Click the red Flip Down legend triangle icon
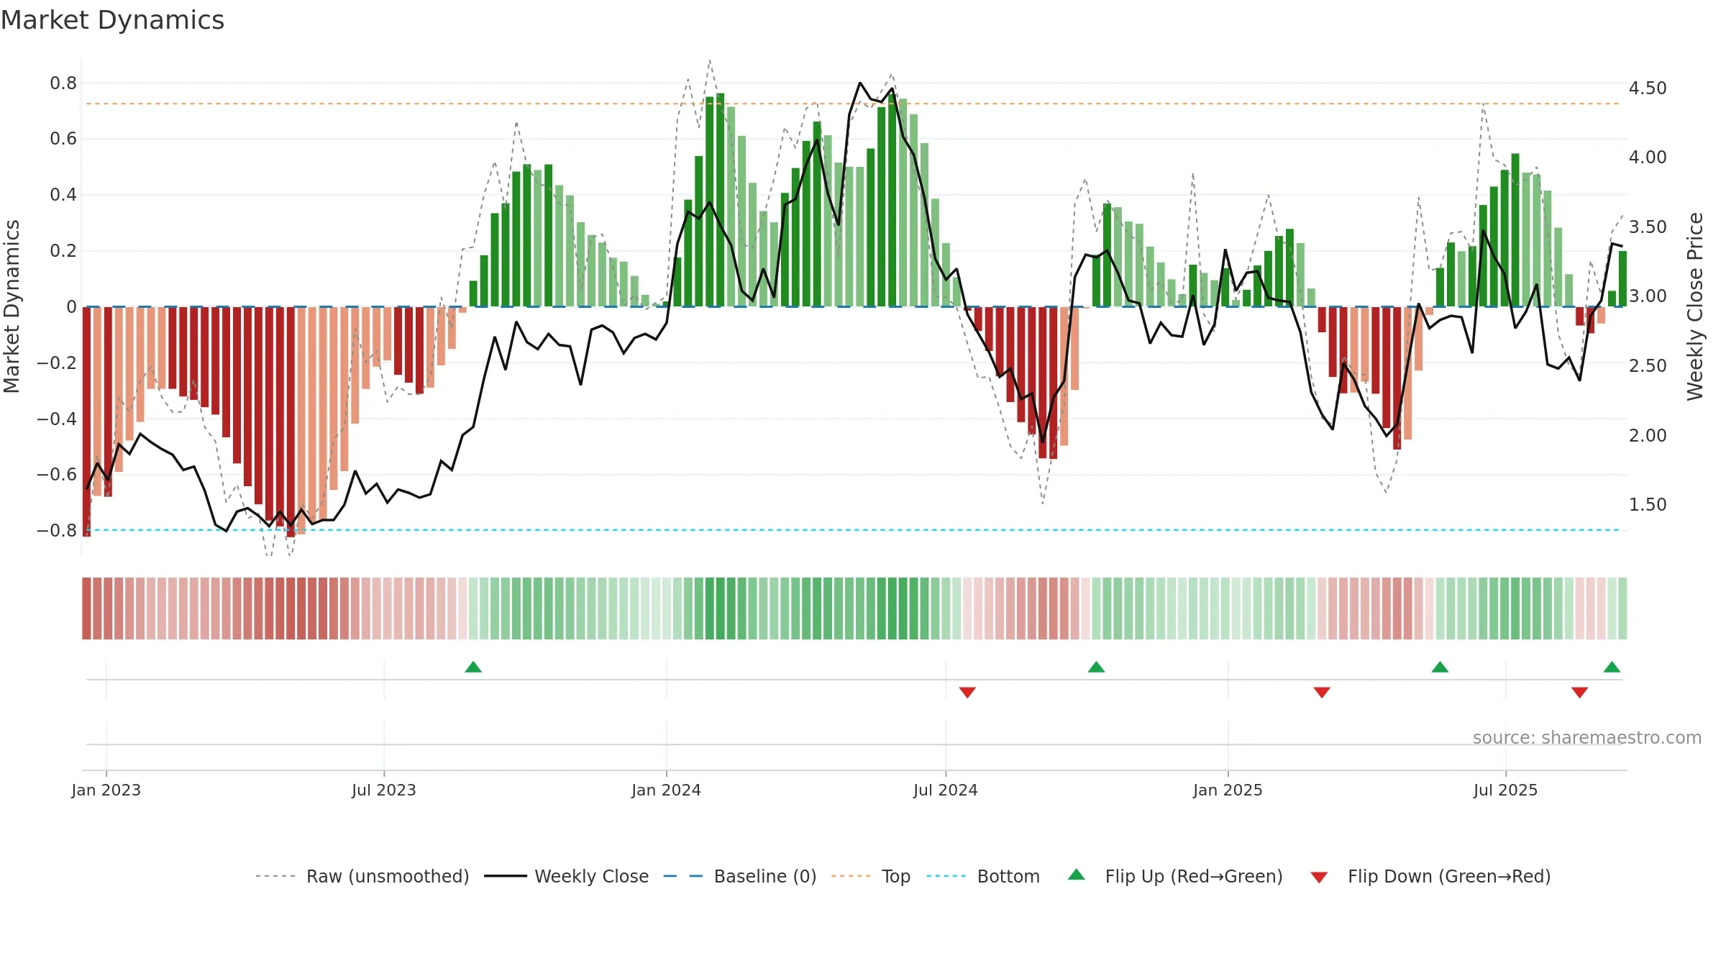 [1319, 877]
